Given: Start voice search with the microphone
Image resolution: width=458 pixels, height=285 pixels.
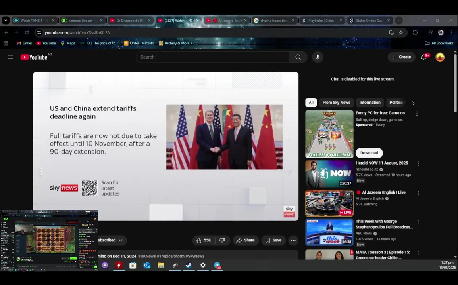Looking at the screenshot, I should tap(318, 57).
